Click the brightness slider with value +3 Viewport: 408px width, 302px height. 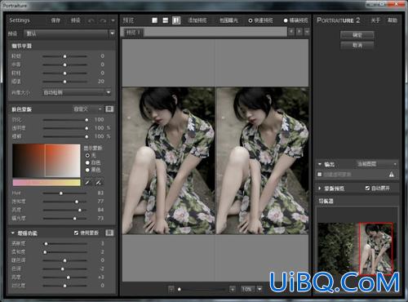[64, 278]
